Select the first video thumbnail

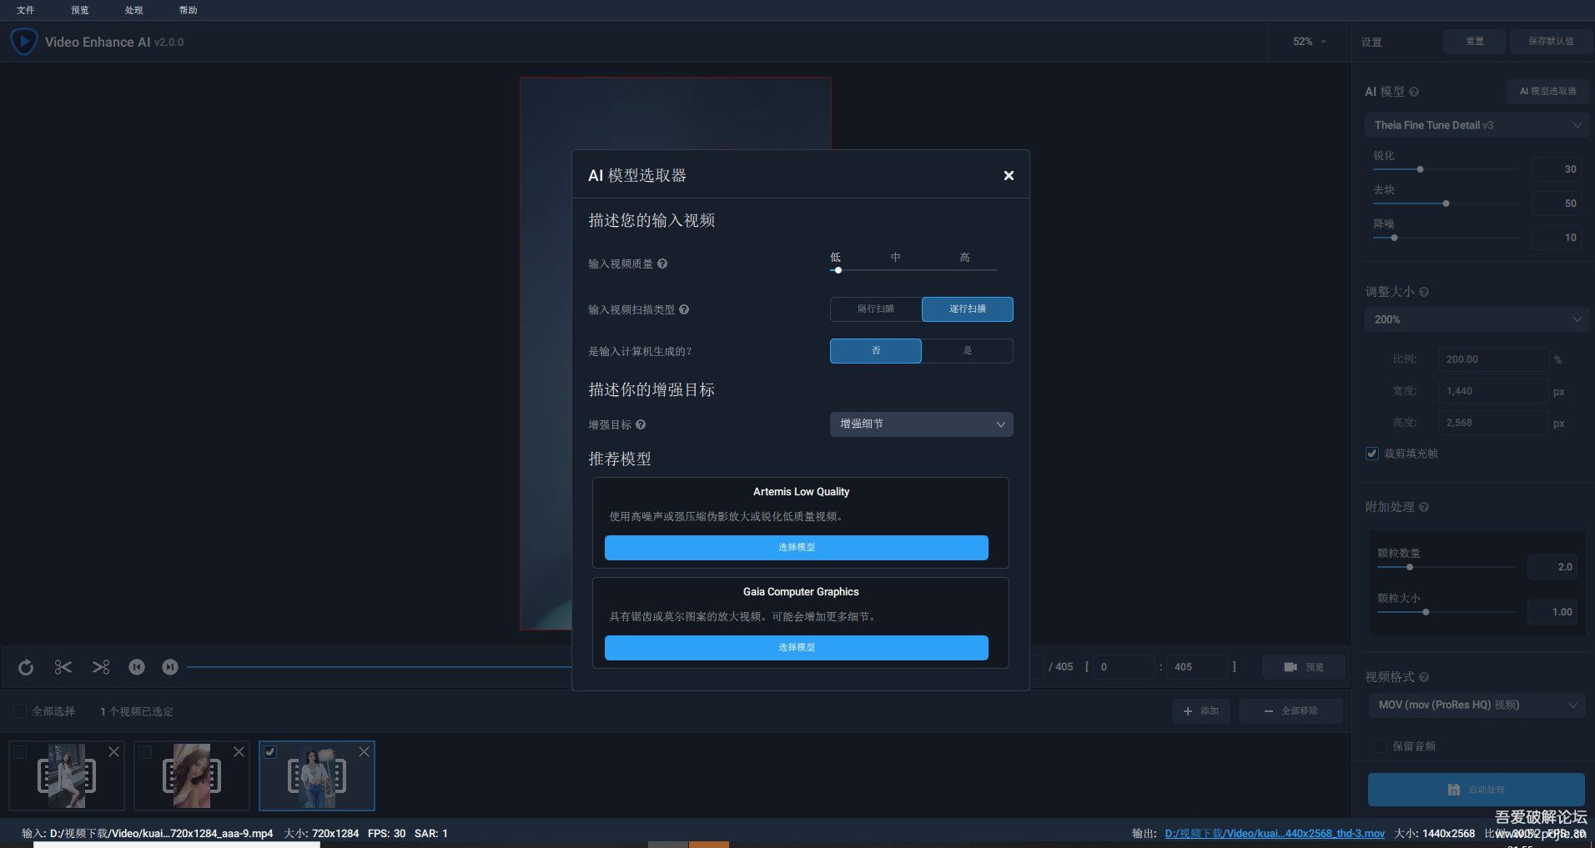66,775
